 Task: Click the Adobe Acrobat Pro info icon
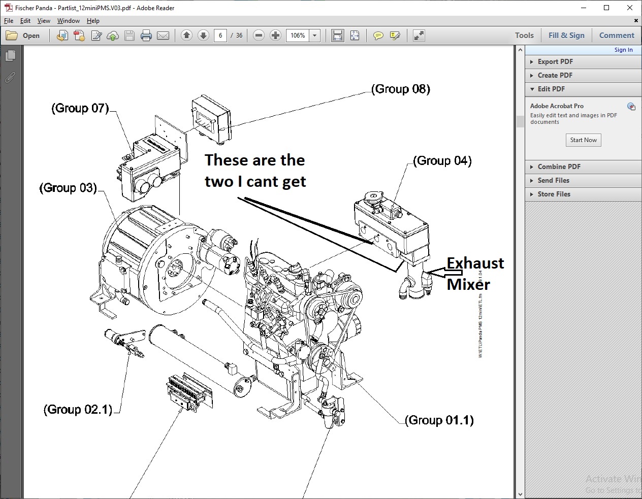pyautogui.click(x=631, y=107)
